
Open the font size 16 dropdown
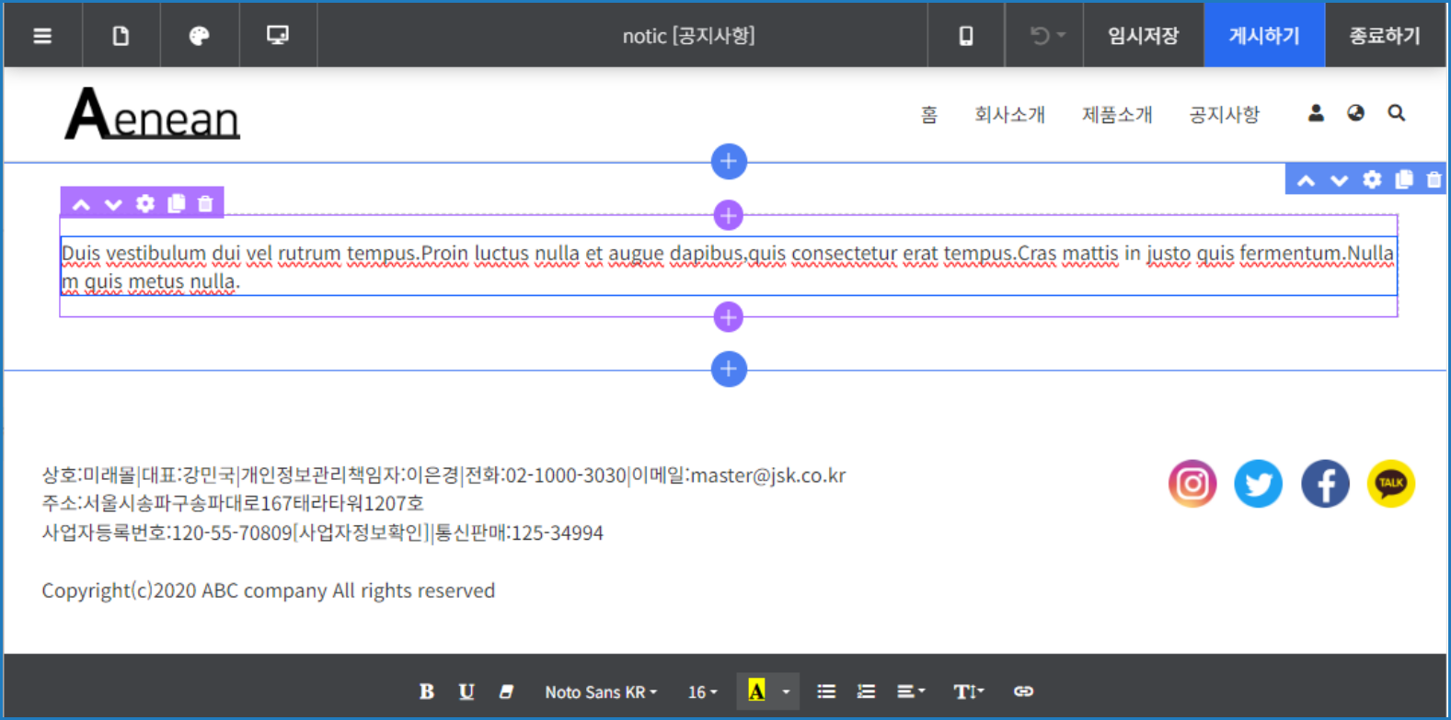pyautogui.click(x=702, y=692)
